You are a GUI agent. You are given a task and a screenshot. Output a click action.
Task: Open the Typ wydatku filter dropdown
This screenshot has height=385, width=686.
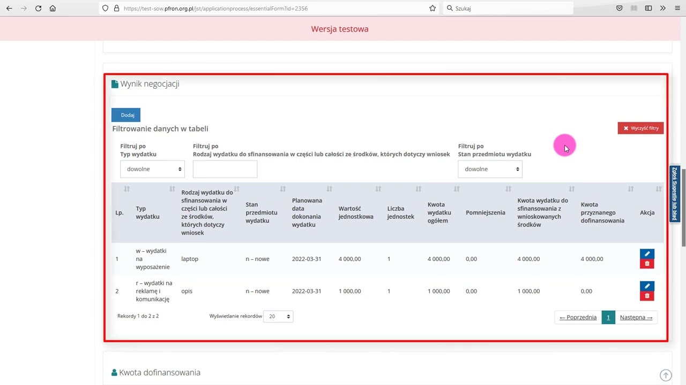pyautogui.click(x=152, y=169)
